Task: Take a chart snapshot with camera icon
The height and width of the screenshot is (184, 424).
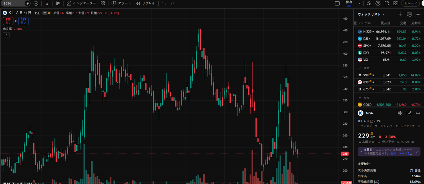Action: pos(396,3)
